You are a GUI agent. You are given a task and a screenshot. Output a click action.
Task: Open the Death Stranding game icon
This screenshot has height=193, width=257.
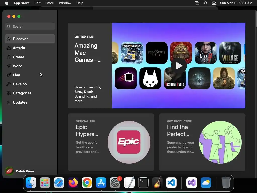tap(224, 78)
